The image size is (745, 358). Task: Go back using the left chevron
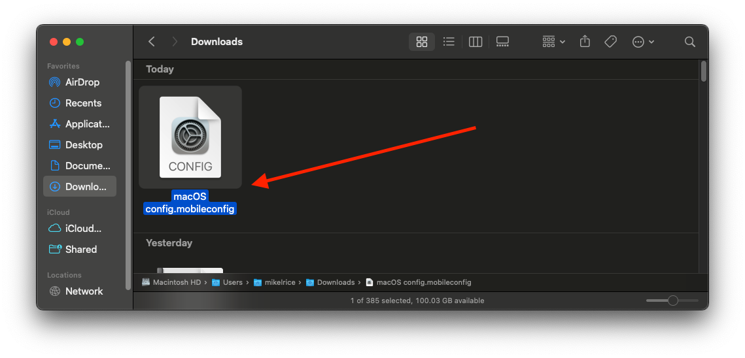click(152, 42)
